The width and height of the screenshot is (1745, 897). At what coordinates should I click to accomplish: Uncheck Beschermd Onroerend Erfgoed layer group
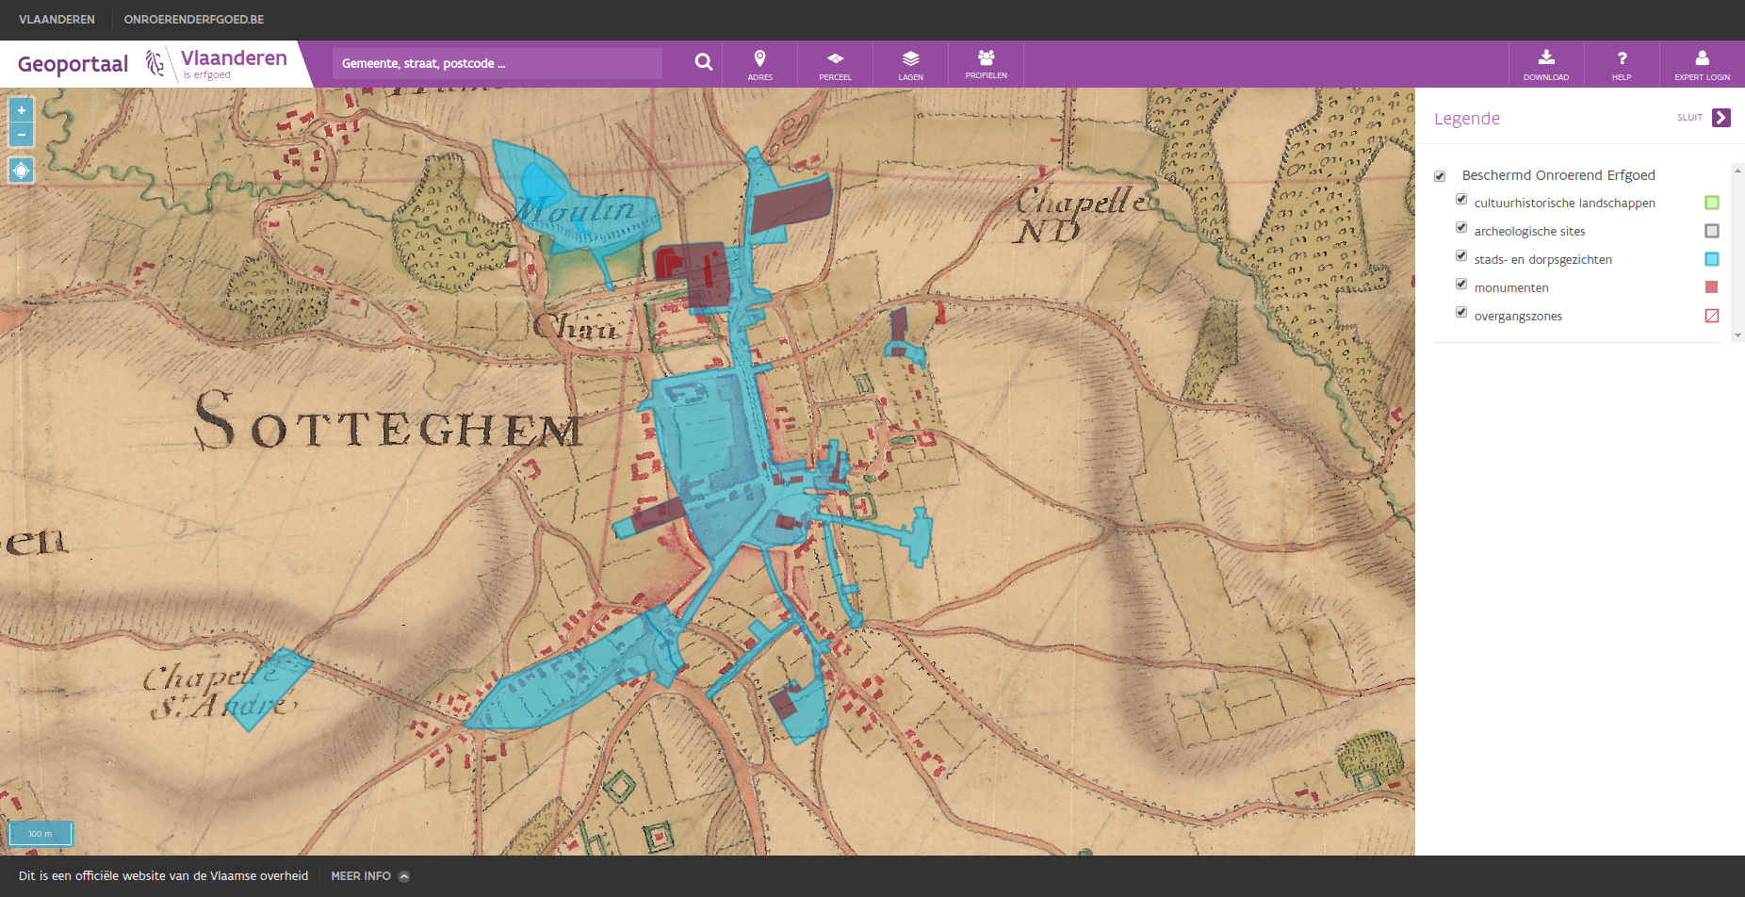coord(1440,176)
